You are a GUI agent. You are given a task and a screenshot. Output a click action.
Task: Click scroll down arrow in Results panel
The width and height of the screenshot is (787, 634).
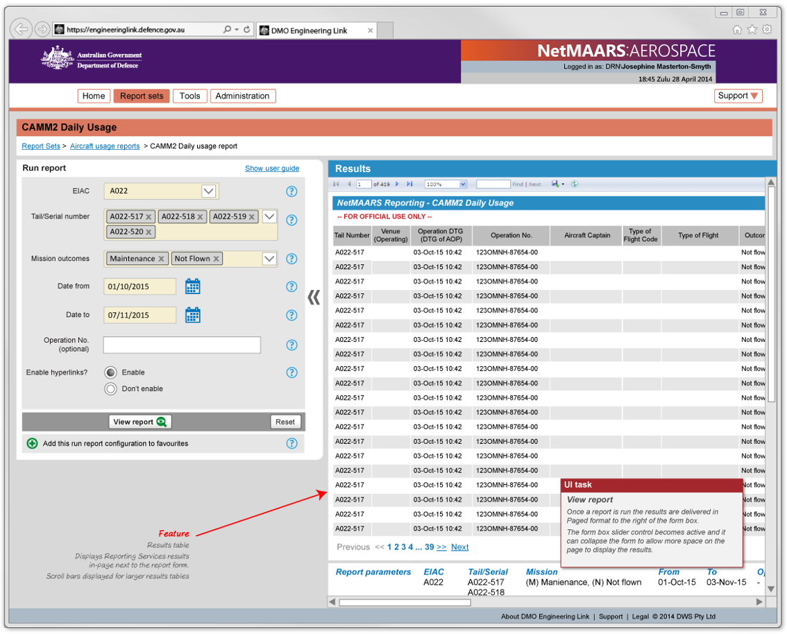[x=771, y=589]
